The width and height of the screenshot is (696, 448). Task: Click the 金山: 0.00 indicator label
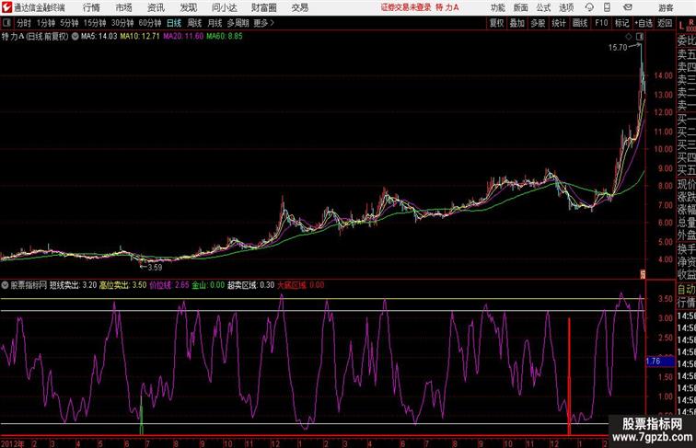[208, 285]
